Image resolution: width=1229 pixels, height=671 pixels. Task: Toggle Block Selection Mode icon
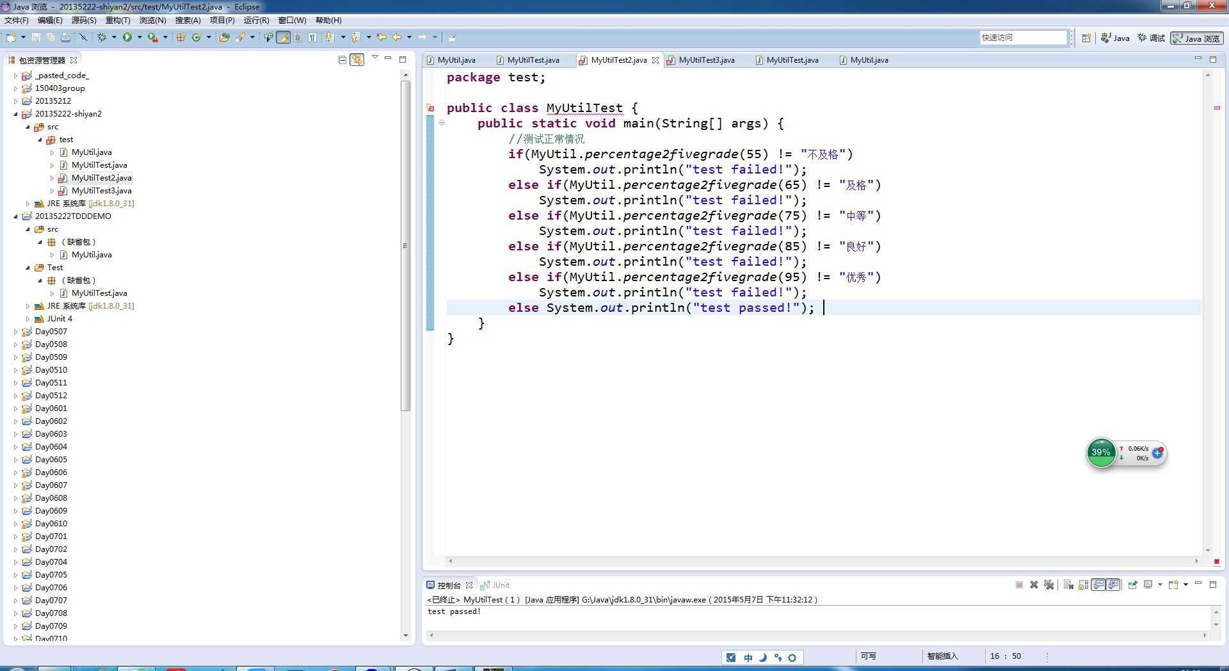298,38
